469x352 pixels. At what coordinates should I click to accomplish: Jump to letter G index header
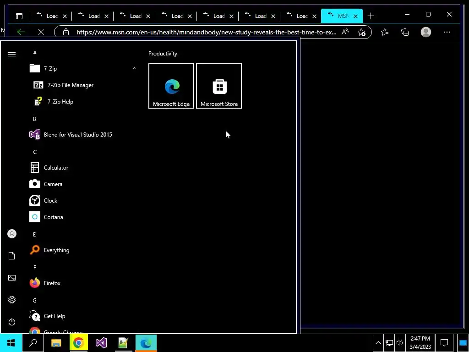[x=35, y=301]
